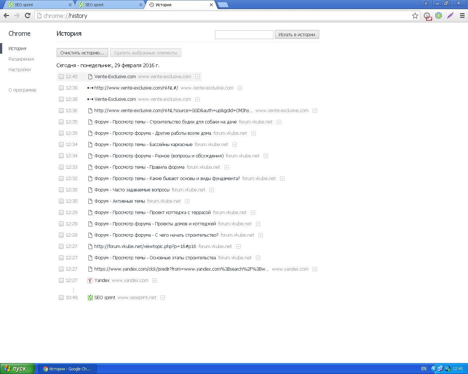Check the 12:39 vente-exclusive nl-NL entry checkbox
Viewport: 468px width, 374px height.
(61, 88)
